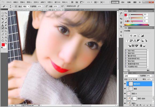The height and width of the screenshot is (107, 155).
Task: Select the Eraser tool in toolbox
Action: click(3, 28)
